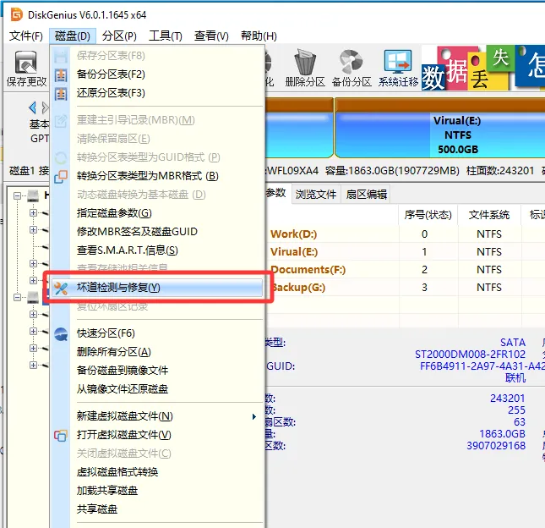Choose 打开虚拟磁盘文件(V) entry

tap(157, 435)
